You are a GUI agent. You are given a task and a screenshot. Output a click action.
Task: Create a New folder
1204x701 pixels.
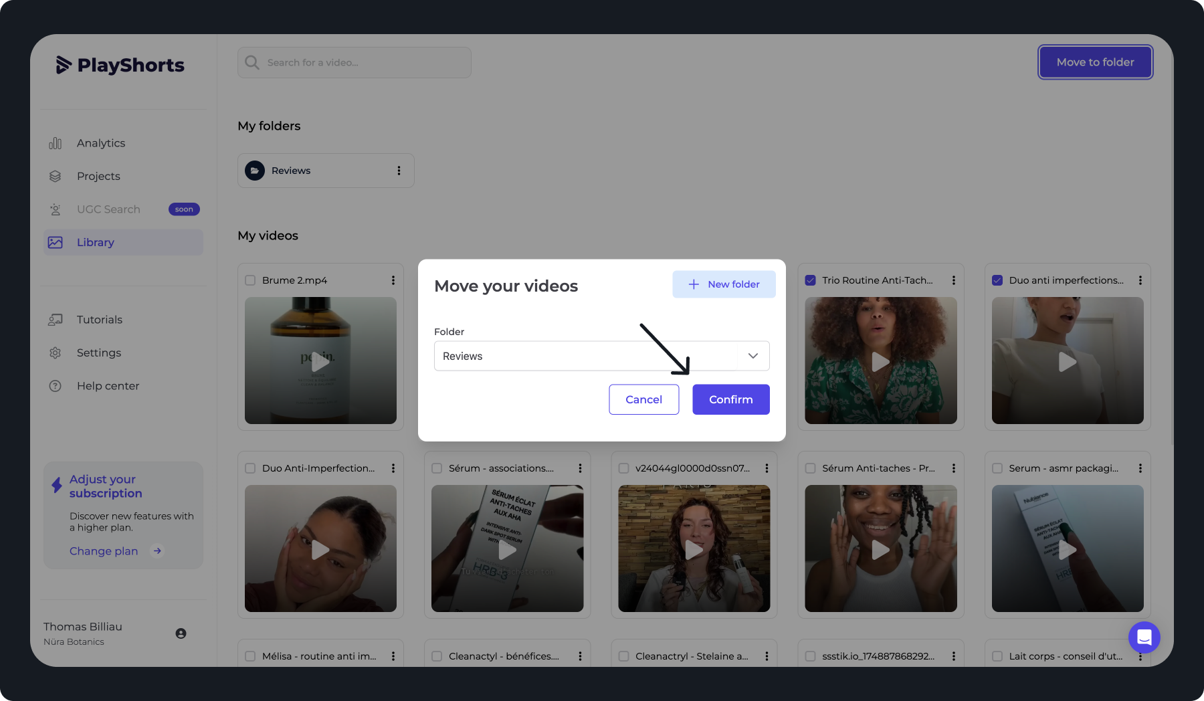point(724,284)
